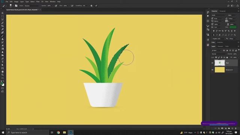
Task: Select the Eyedropper tool
Action: point(3,29)
